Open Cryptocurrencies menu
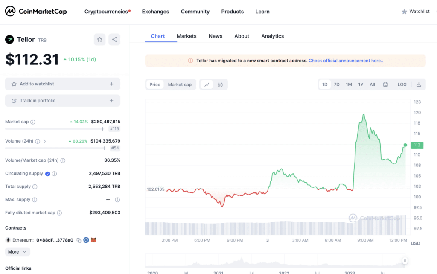The height and width of the screenshot is (274, 437). pyautogui.click(x=107, y=12)
